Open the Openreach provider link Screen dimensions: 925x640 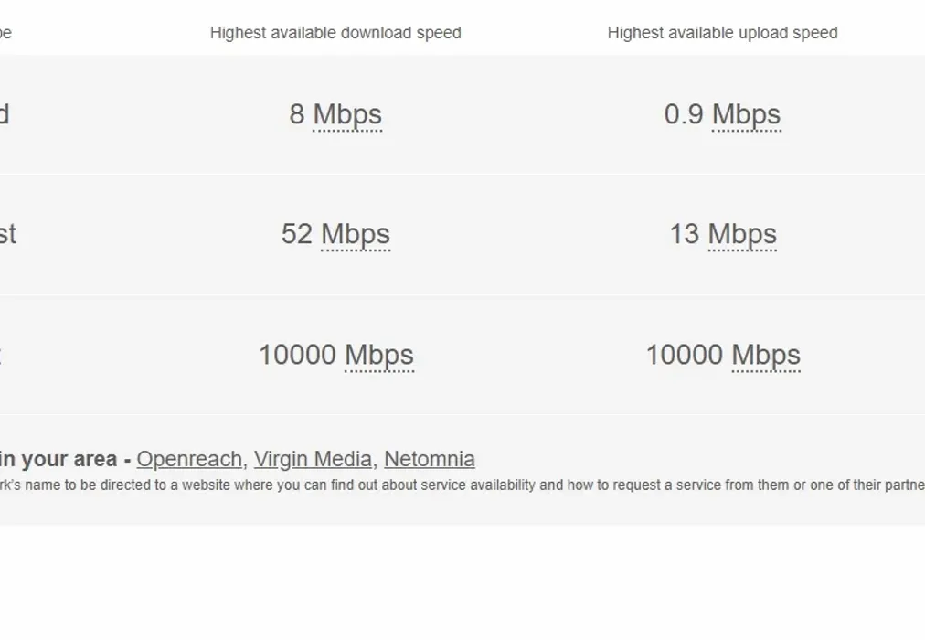(x=188, y=459)
